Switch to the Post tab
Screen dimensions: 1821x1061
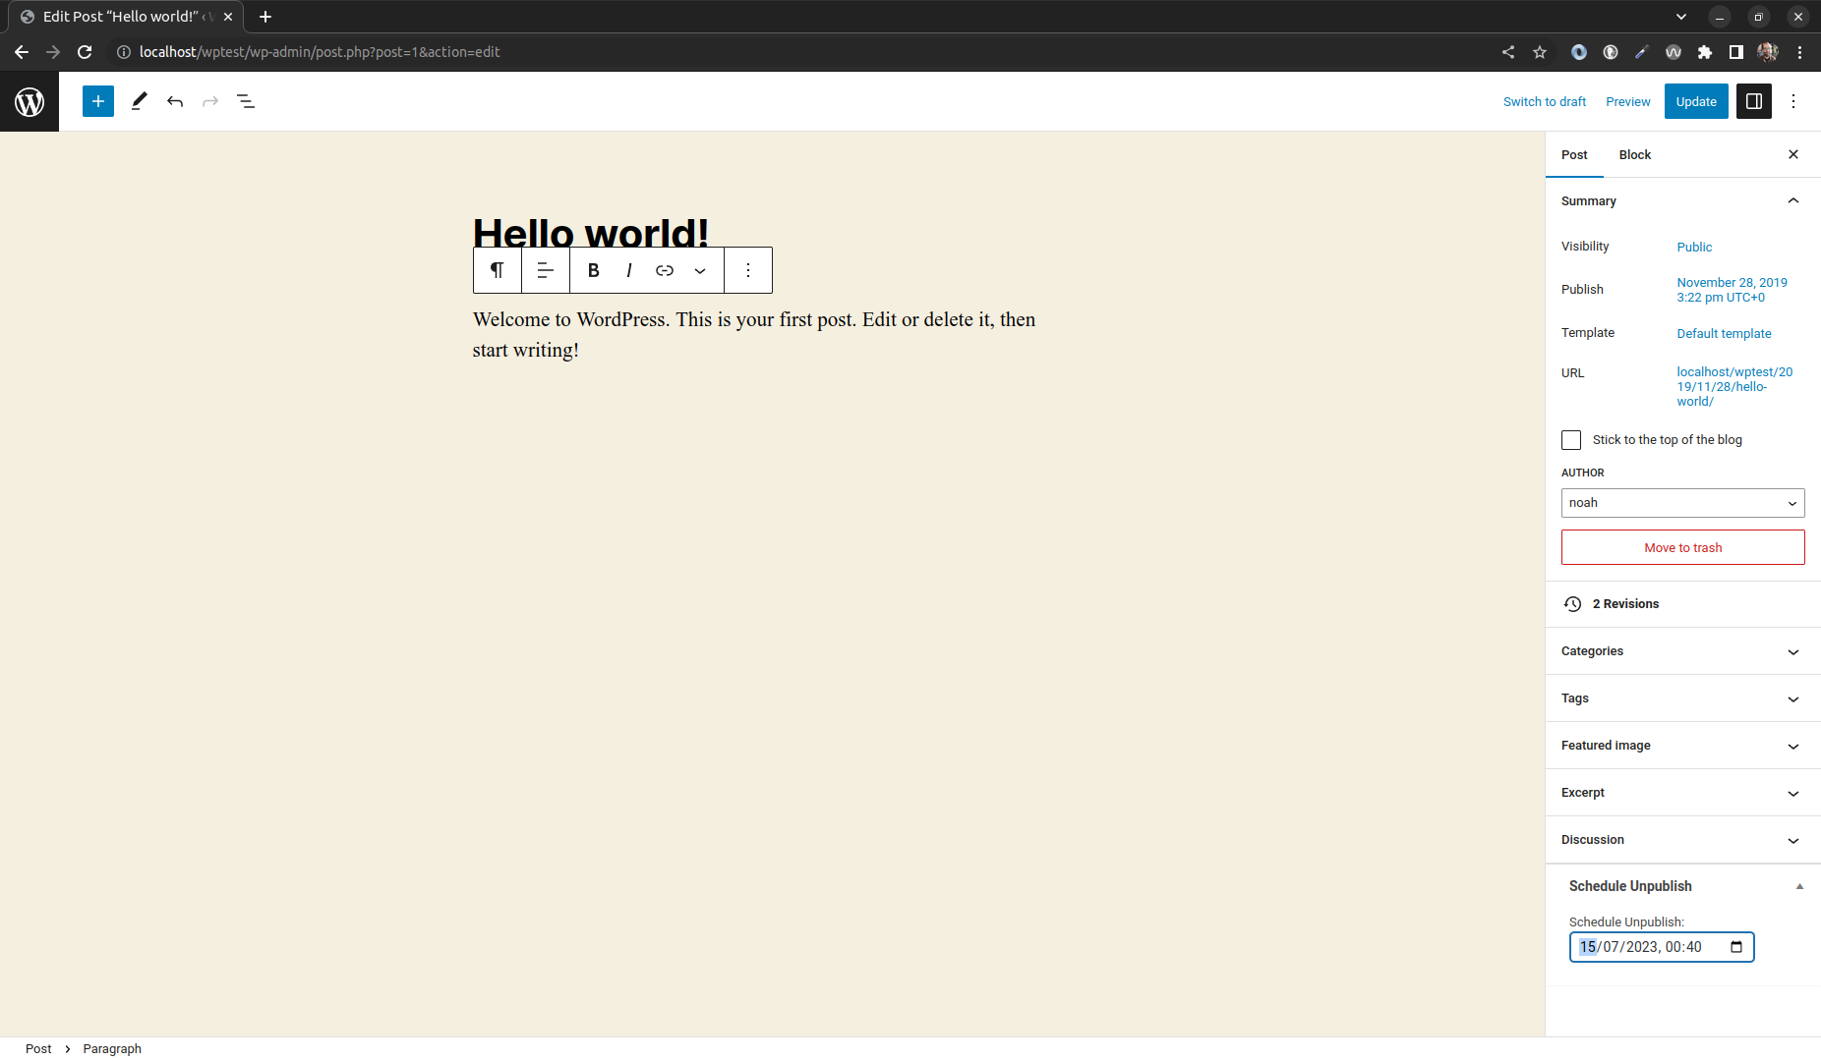[x=1574, y=154]
